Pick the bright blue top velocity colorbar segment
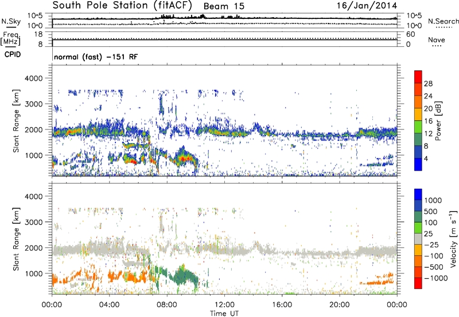Image resolution: width=459 pixels, height=317 pixels. 418,195
